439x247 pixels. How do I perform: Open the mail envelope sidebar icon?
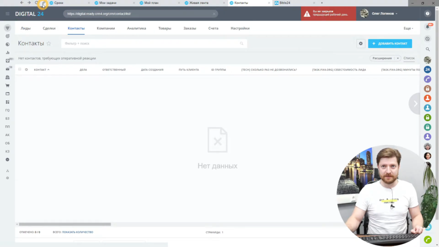pos(7,69)
